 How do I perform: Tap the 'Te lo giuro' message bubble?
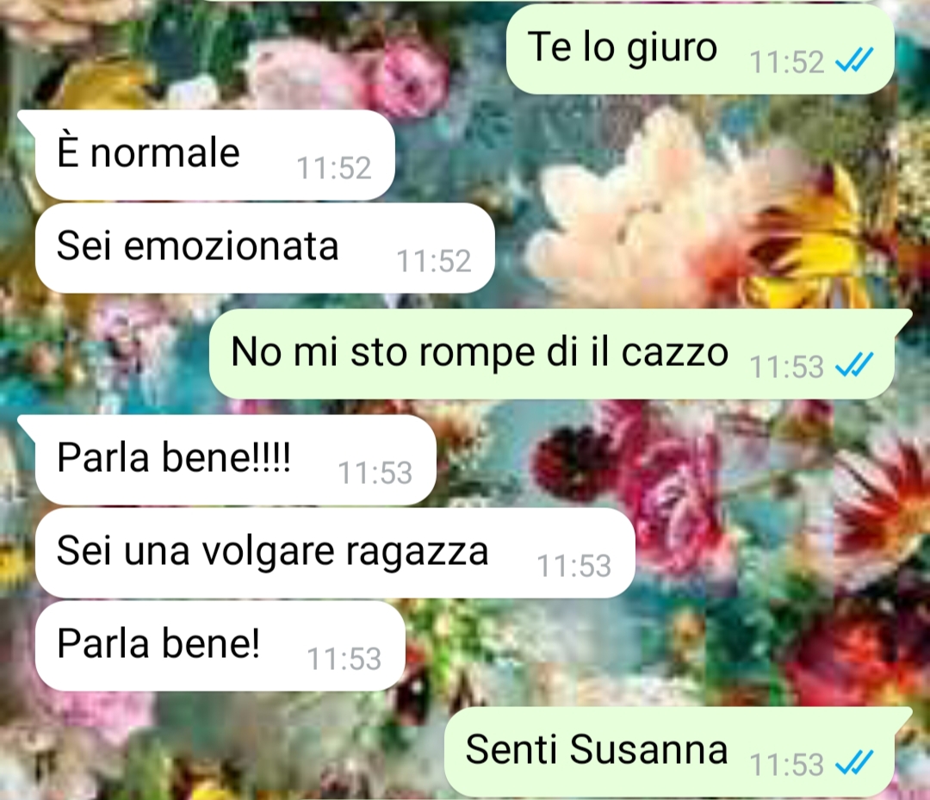700,48
